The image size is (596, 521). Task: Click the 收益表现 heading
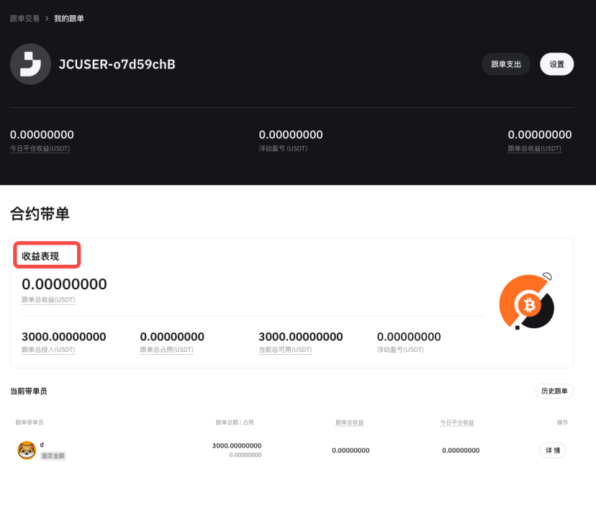tap(40, 256)
